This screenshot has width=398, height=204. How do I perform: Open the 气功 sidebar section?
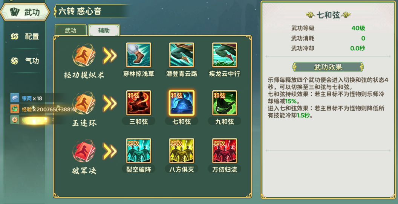point(25,61)
